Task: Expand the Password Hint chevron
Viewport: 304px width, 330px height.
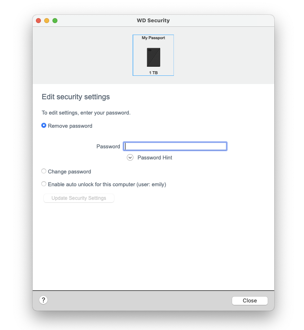Action: [130, 157]
